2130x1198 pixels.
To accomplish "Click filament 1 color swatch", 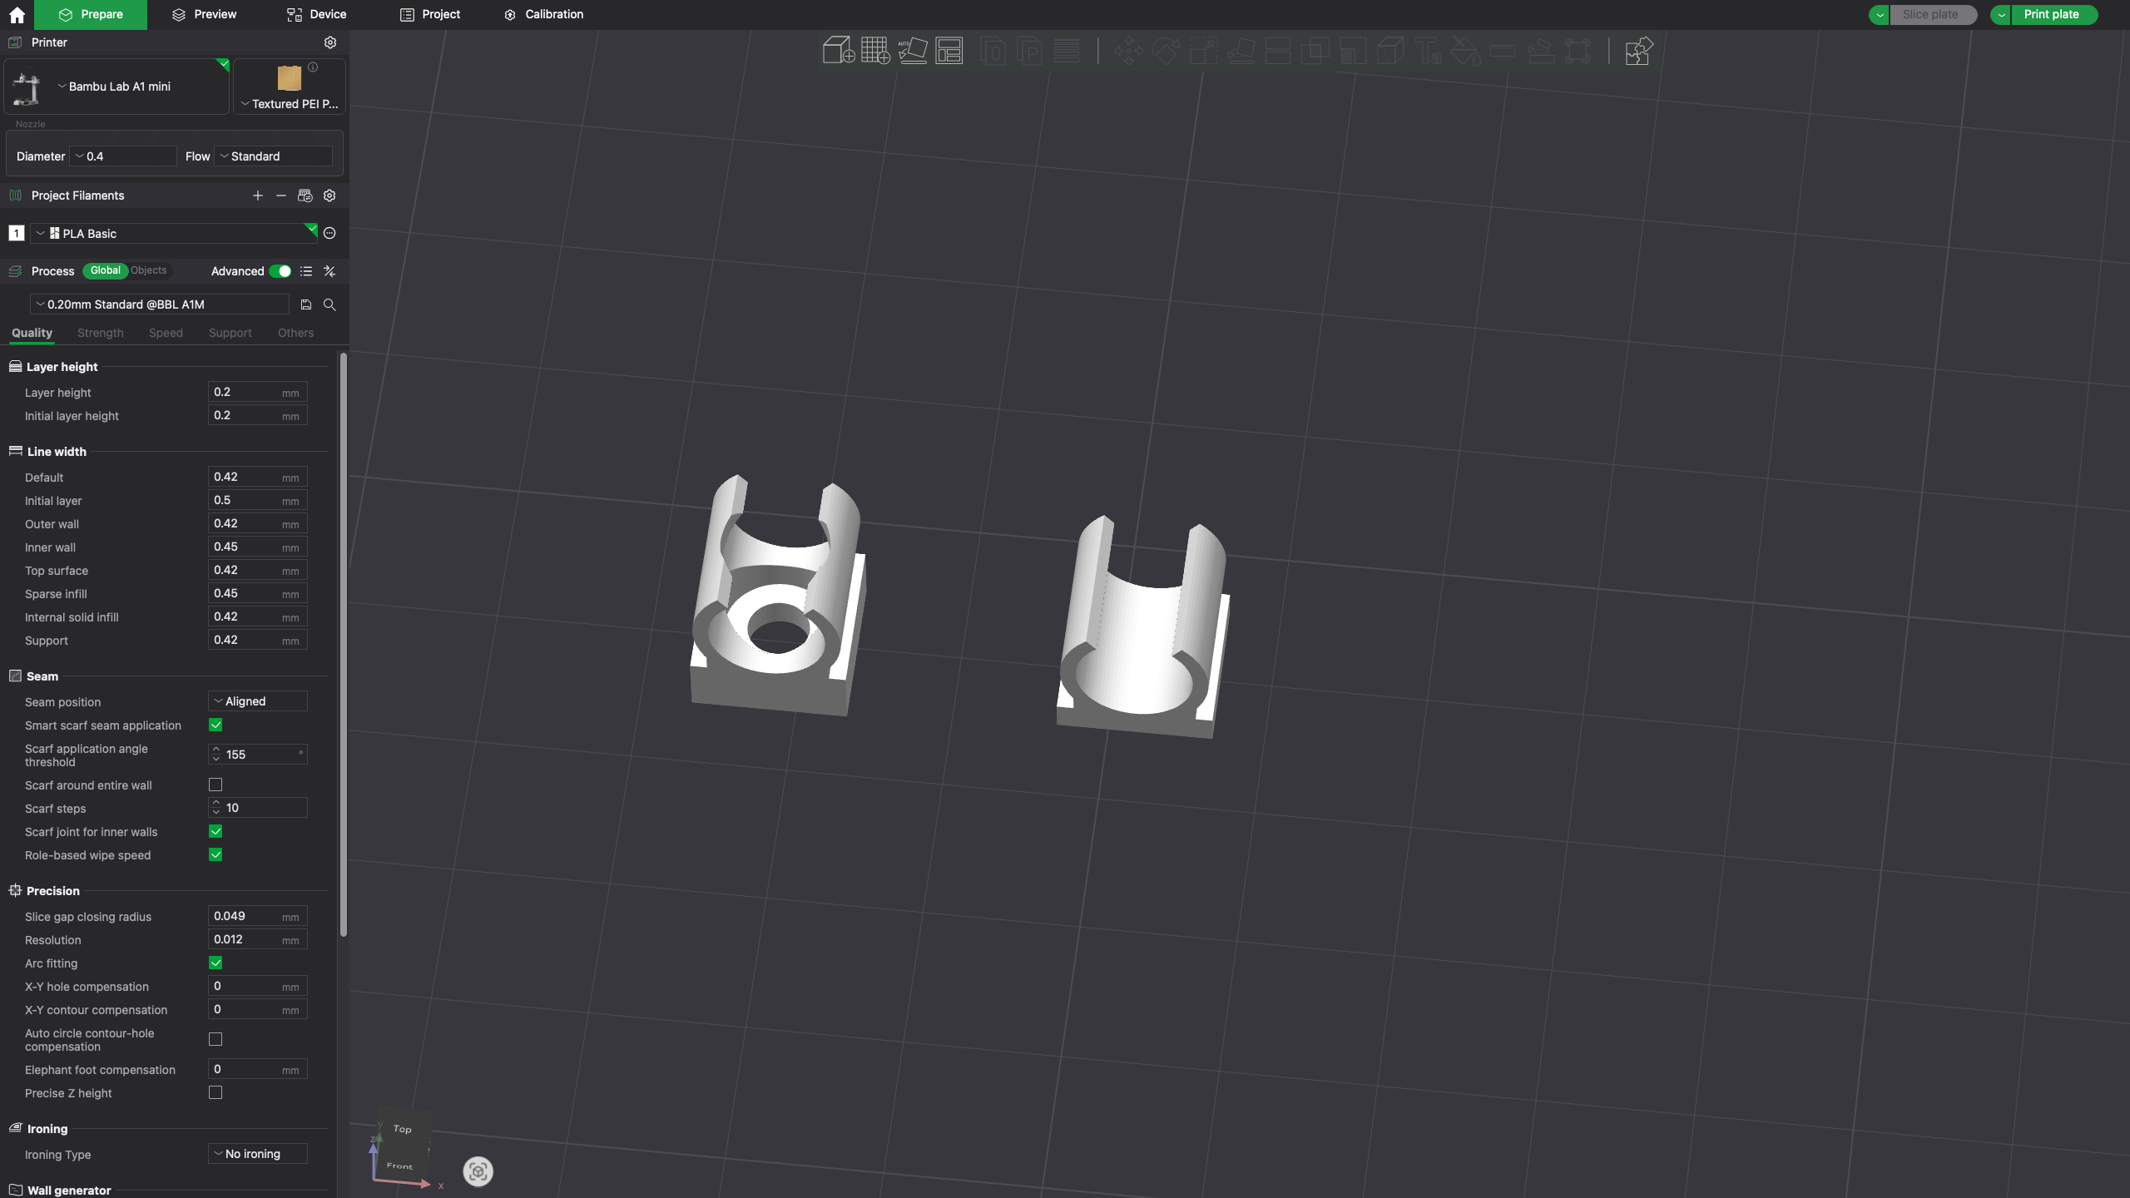I will [17, 234].
